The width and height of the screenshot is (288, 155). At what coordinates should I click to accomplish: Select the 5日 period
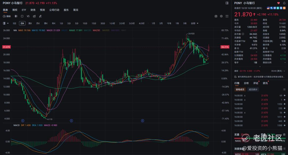14,23
